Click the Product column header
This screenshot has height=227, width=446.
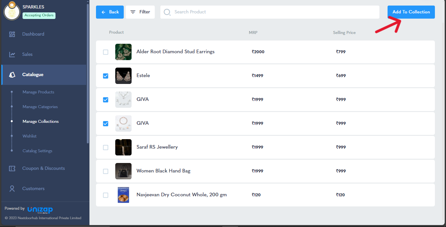pos(116,32)
